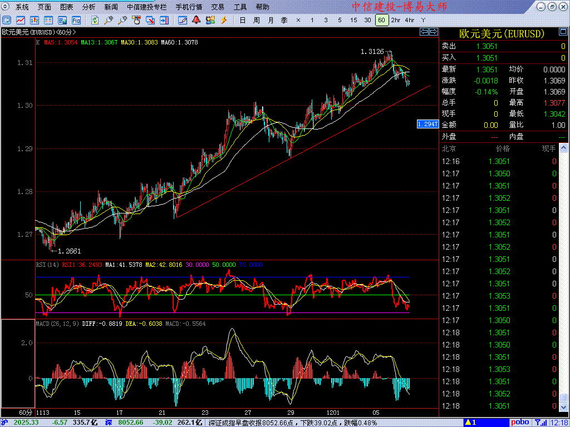Image resolution: width=570 pixels, height=427 pixels.
Task: Click the F10 info toolbar icon
Action: click(x=76, y=20)
